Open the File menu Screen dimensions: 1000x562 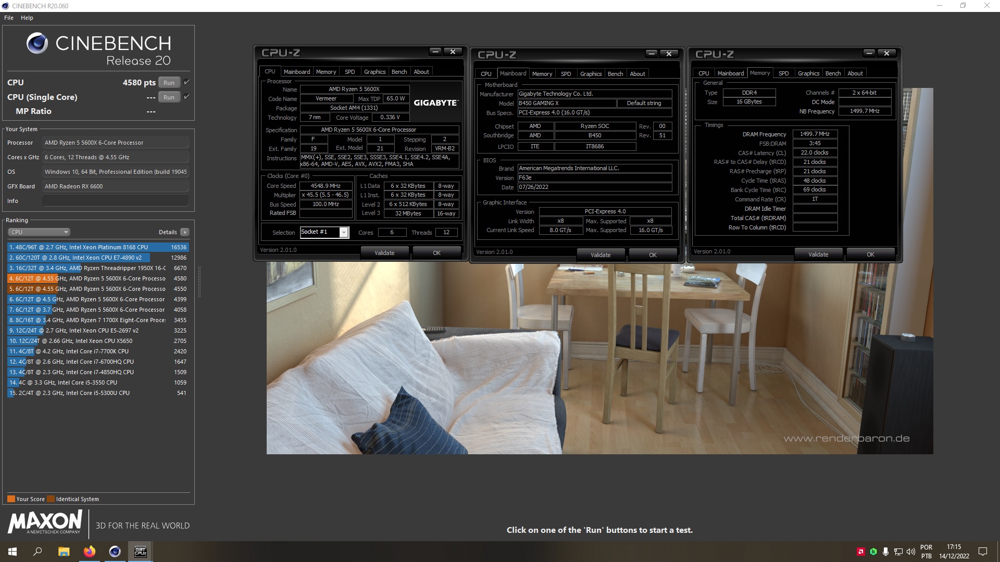9,18
